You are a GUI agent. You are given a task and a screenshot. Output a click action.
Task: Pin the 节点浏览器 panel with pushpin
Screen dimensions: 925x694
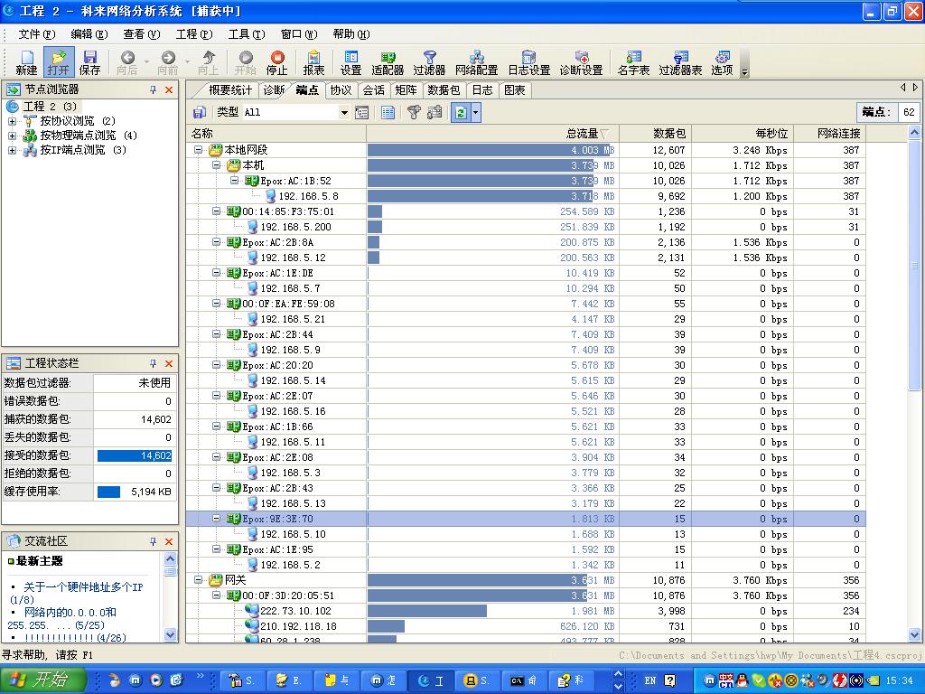[154, 90]
